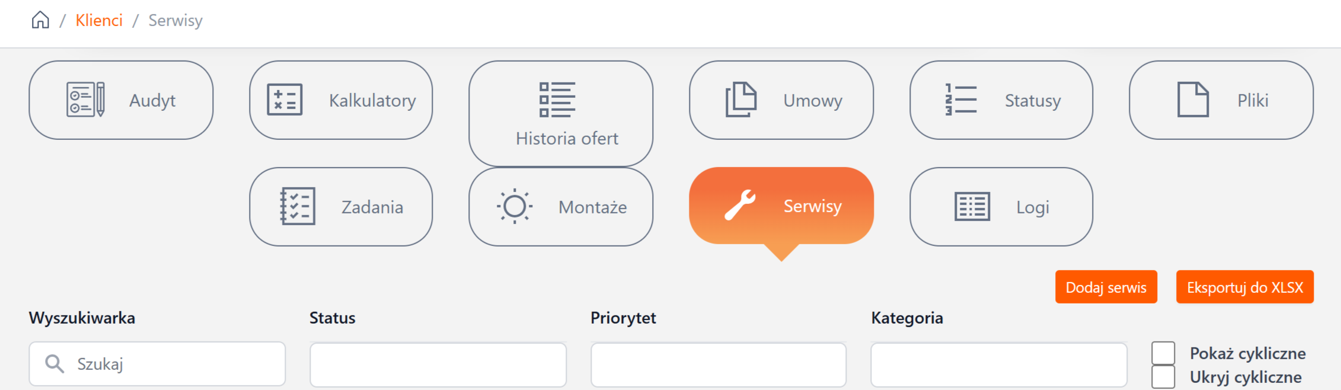This screenshot has height=390, width=1341.
Task: Switch to the Logi tab
Action: pyautogui.click(x=1001, y=206)
